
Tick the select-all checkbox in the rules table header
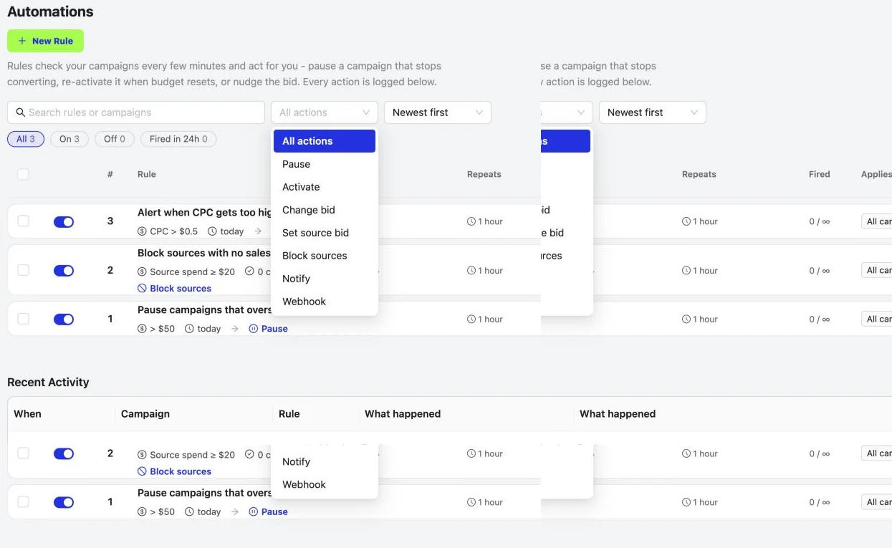tap(23, 174)
